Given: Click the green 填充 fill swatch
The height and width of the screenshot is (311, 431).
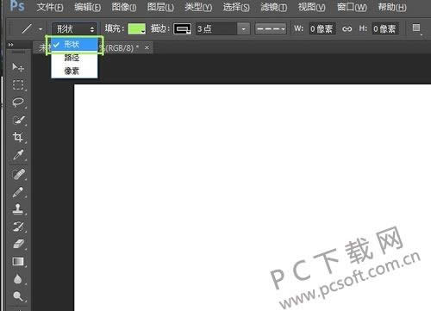Looking at the screenshot, I should [136, 29].
